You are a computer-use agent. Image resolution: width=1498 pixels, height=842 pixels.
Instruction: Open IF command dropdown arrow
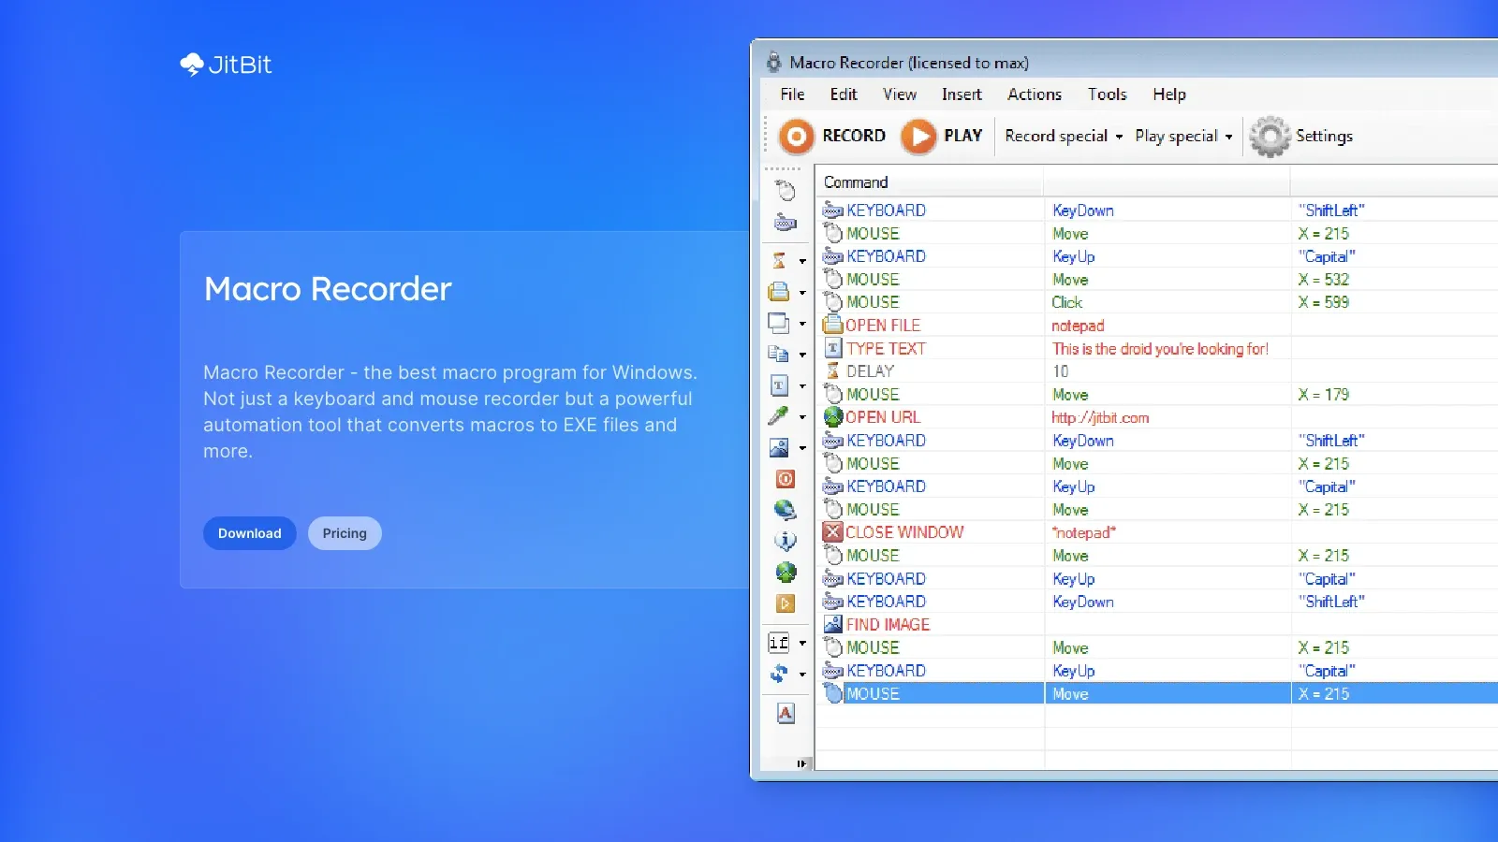[802, 643]
